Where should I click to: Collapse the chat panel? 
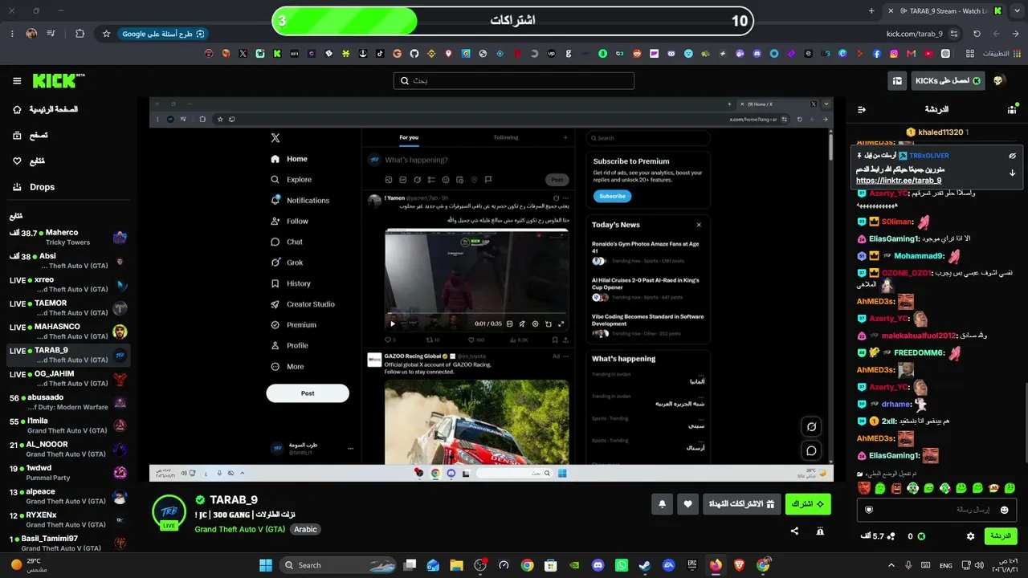(862, 109)
